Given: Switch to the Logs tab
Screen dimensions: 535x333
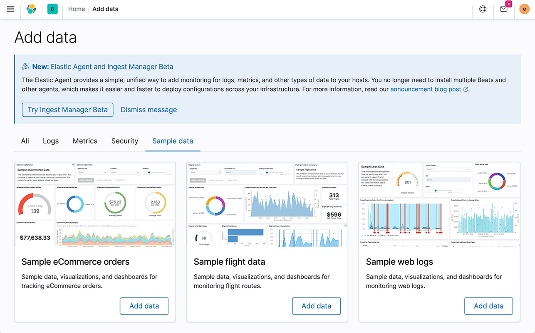Looking at the screenshot, I should pyautogui.click(x=51, y=141).
